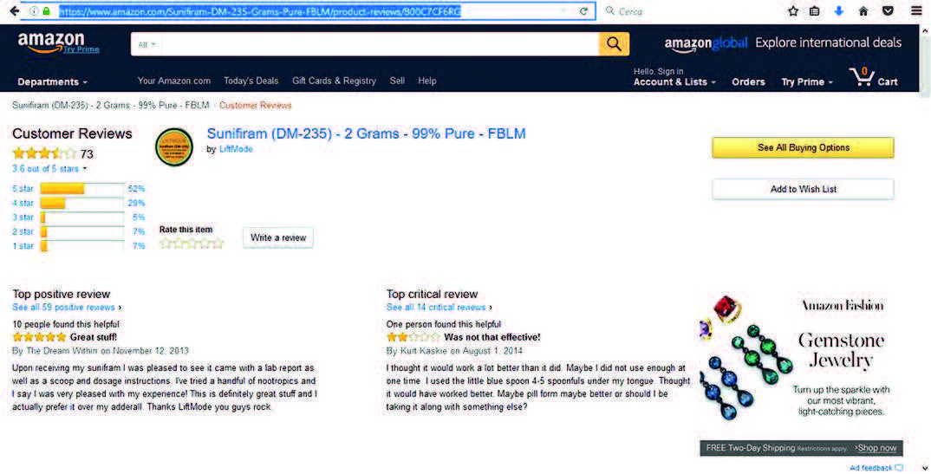This screenshot has height=474, width=931.
Task: Open the Firefox hamburger menu
Action: [916, 11]
